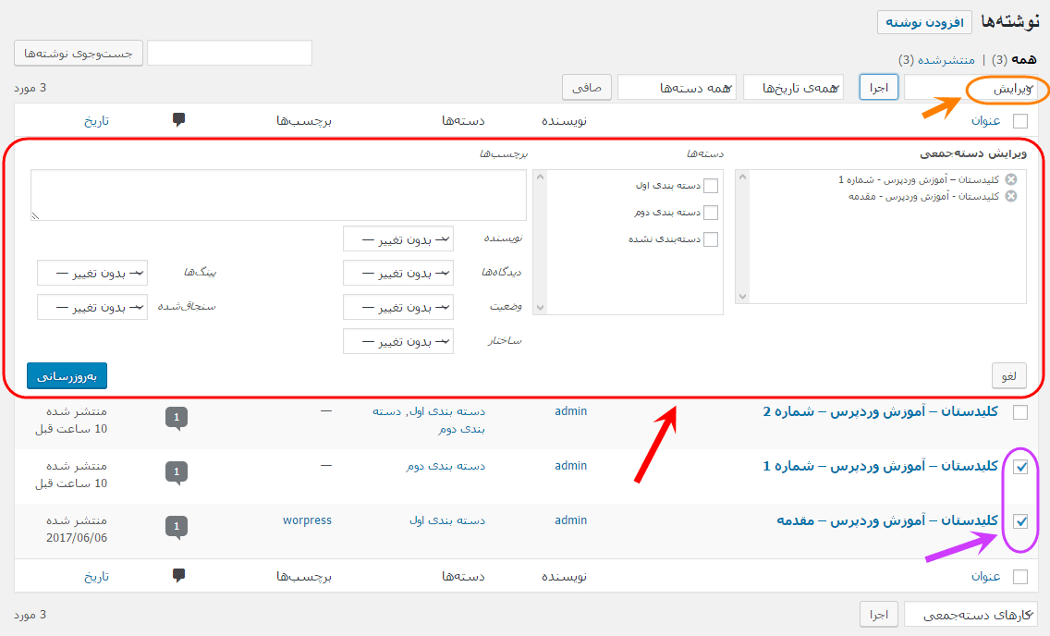Remove 'شماره 1' post from bulk edit list
This screenshot has width=1050, height=636.
click(x=1011, y=179)
